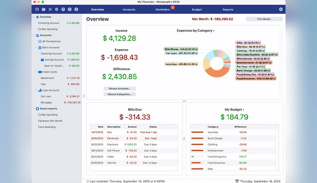Image resolution: width=317 pixels, height=183 pixels.
Task: Click the Car Loan pie chart label
Action: click(181, 53)
